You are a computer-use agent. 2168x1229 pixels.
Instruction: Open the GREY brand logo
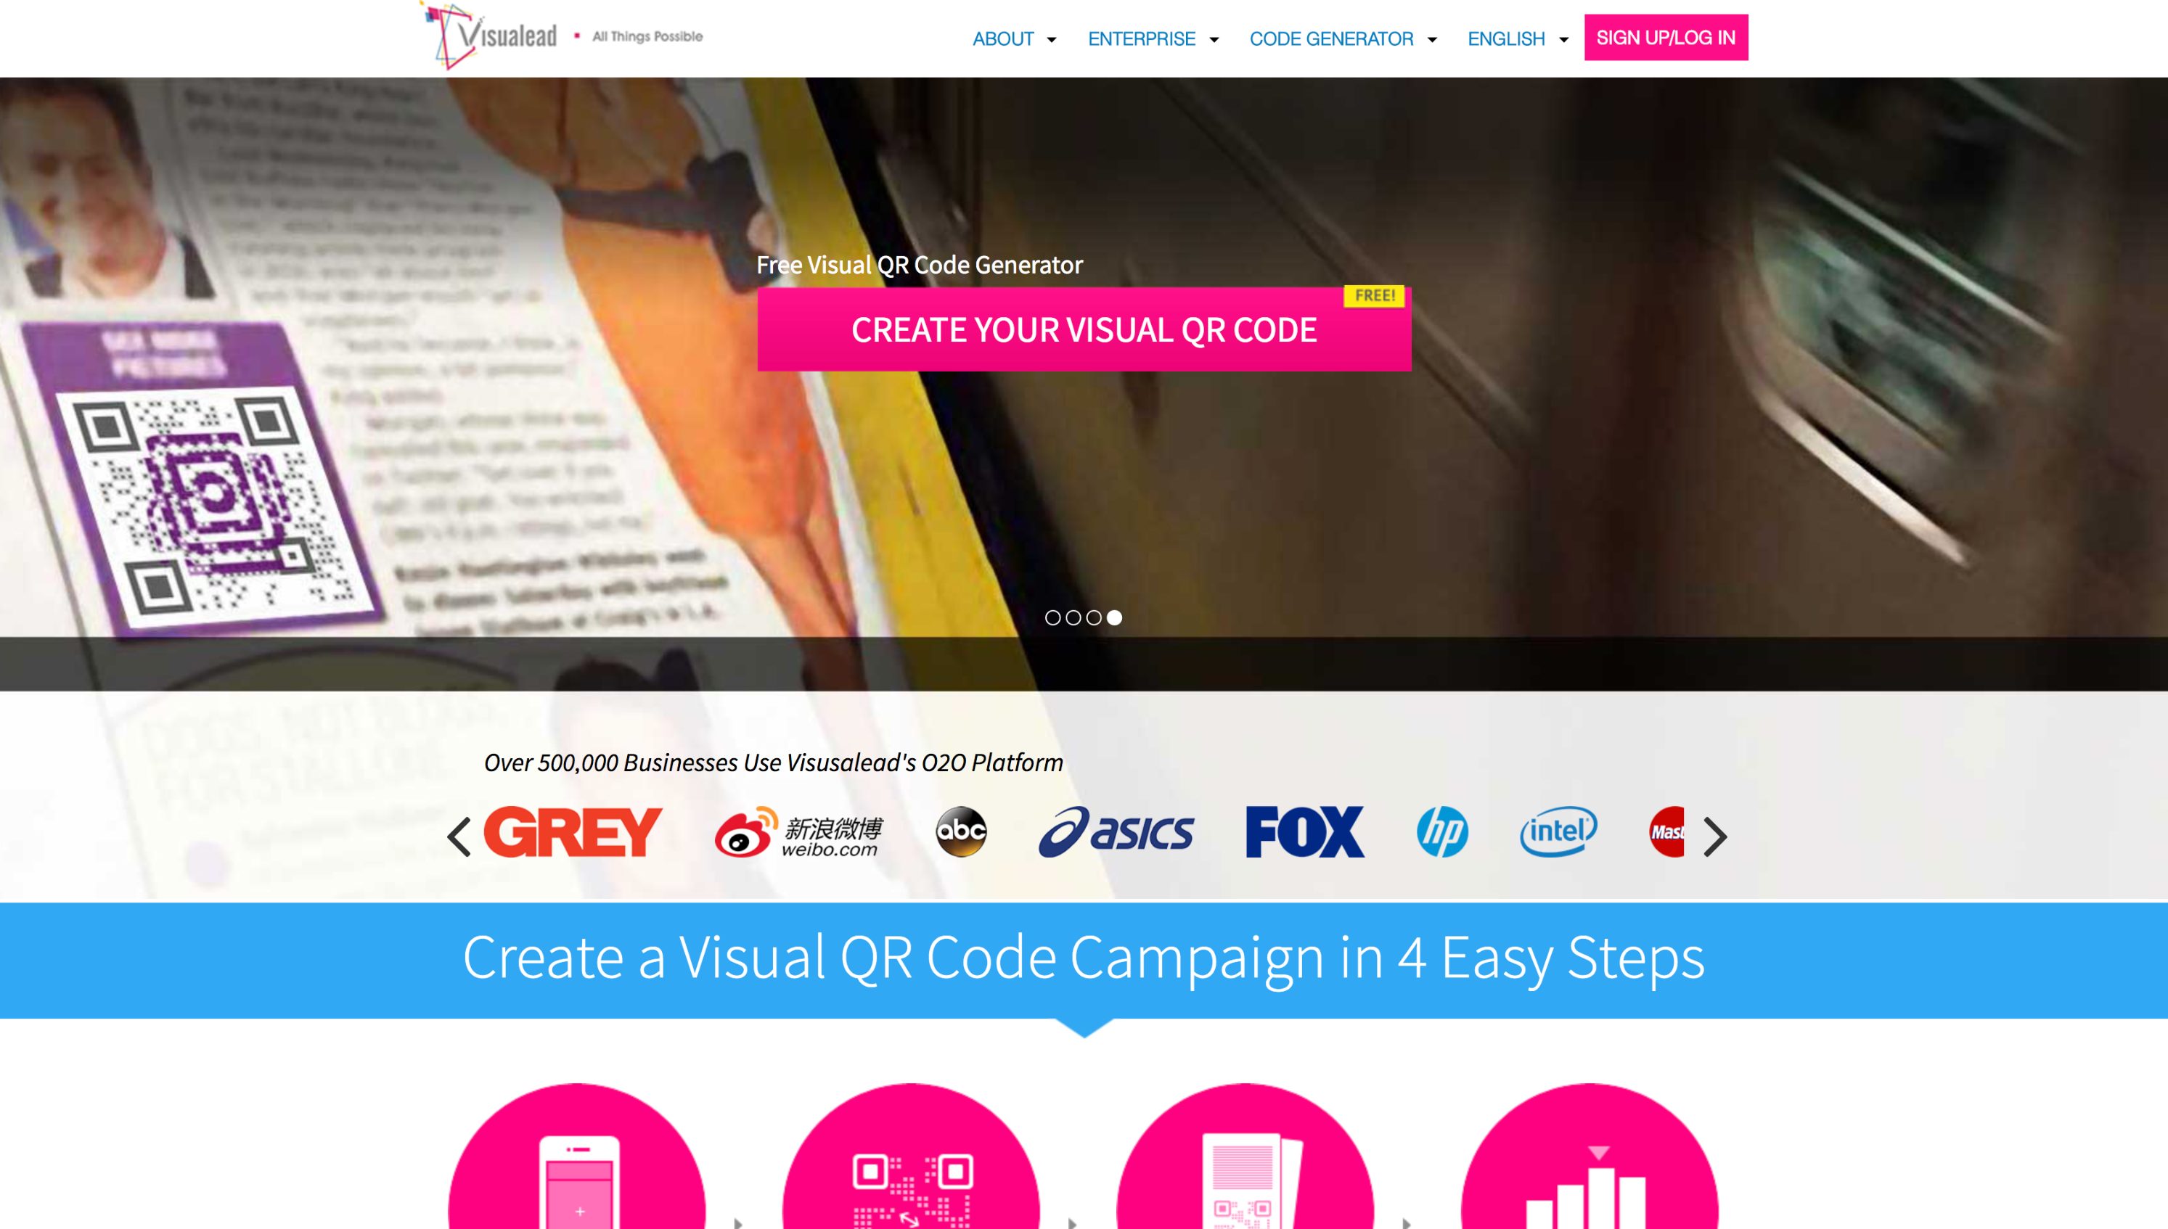coord(573,831)
